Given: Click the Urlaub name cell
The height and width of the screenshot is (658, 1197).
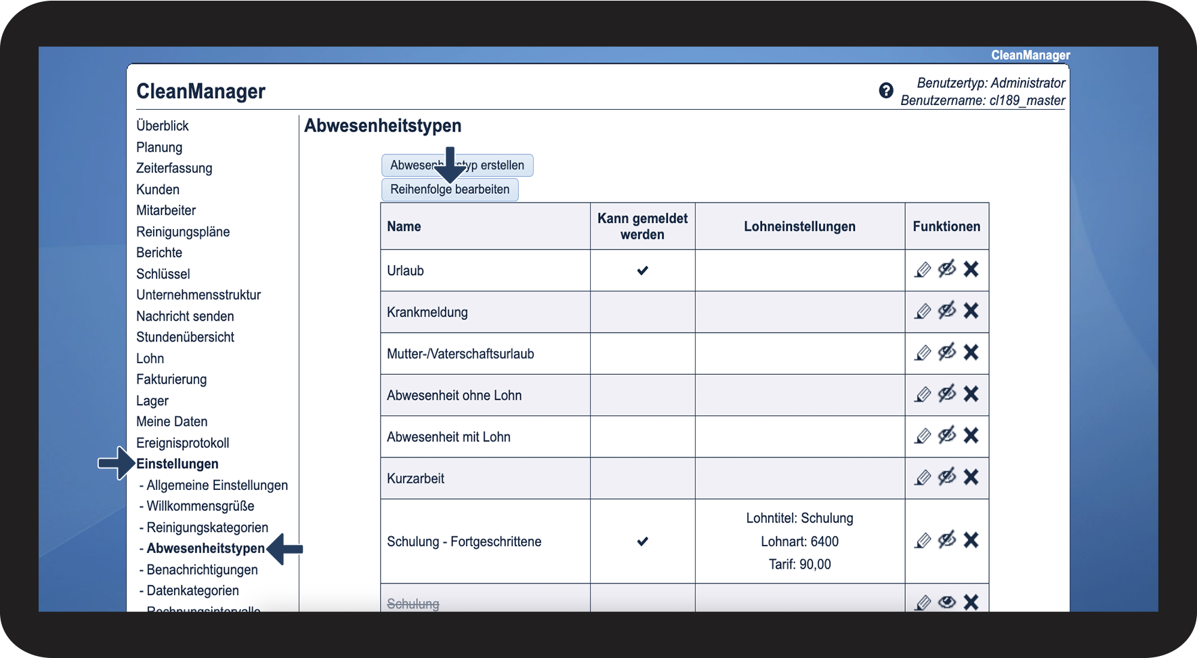Looking at the screenshot, I should (485, 270).
